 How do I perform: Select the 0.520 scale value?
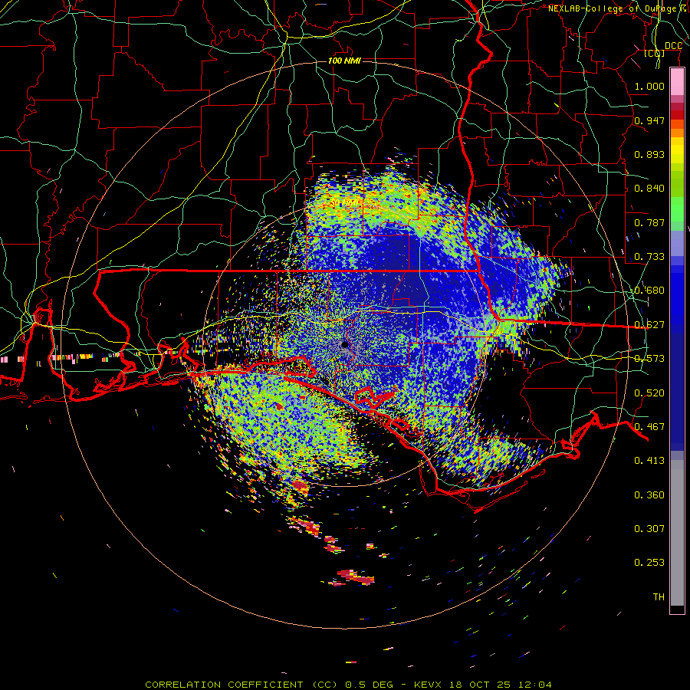[x=649, y=393]
